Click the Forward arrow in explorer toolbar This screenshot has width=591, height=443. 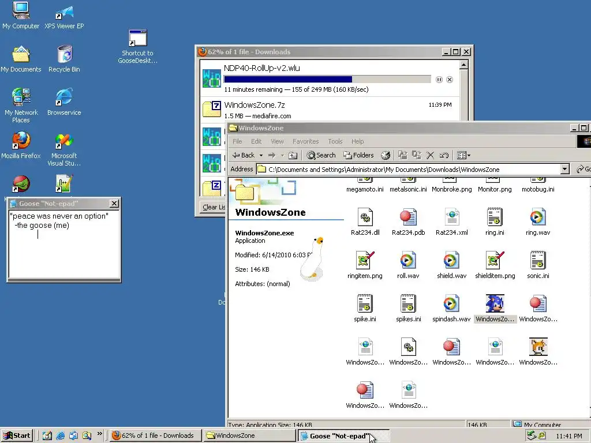[x=272, y=155]
